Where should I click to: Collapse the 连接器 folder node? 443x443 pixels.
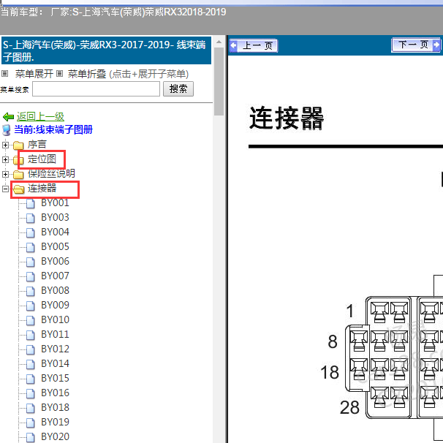click(5, 189)
